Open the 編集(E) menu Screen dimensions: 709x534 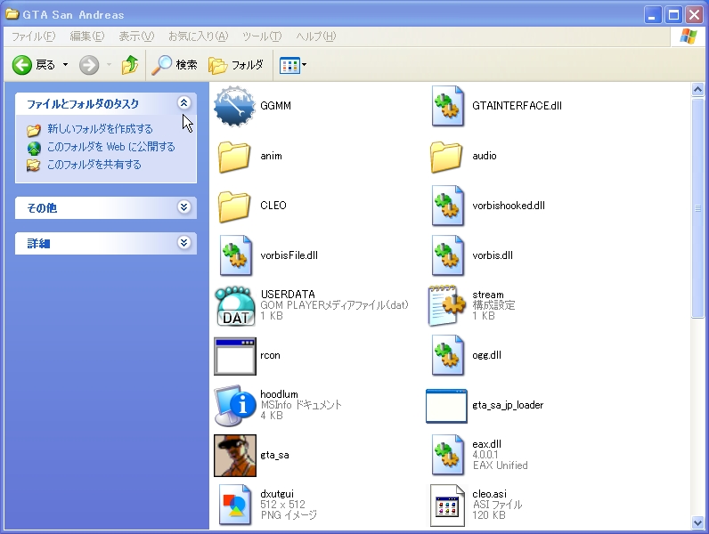click(x=87, y=36)
